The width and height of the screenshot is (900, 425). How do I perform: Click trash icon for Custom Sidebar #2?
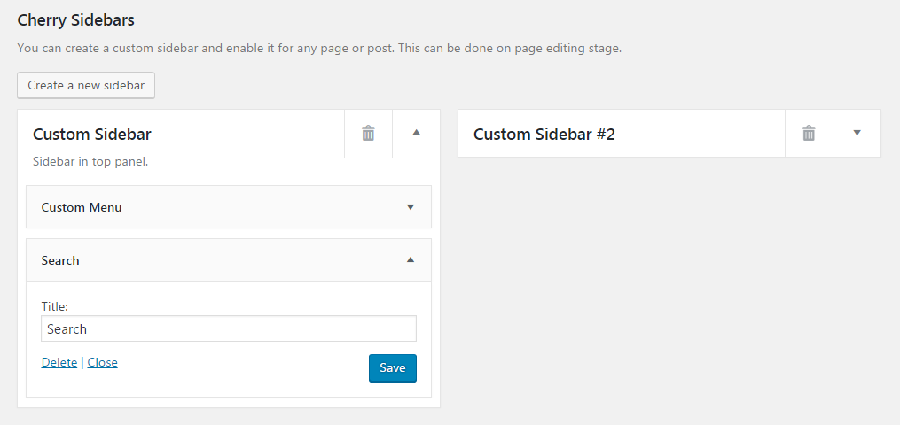809,134
